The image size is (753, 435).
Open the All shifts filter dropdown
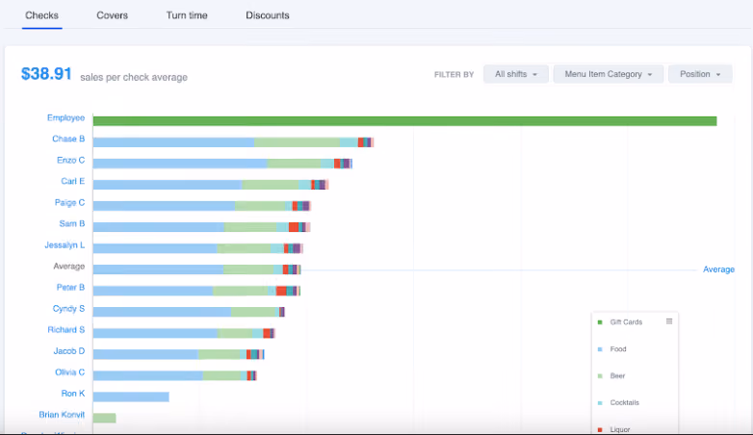coord(516,74)
